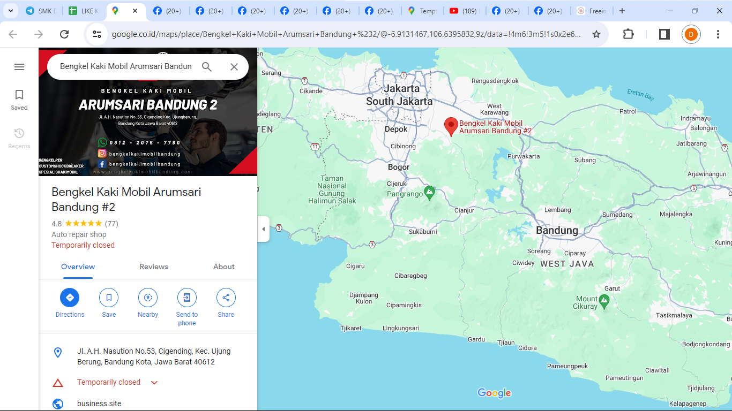Open a new browser tab
Screen dimensions: 732x411
point(622,11)
